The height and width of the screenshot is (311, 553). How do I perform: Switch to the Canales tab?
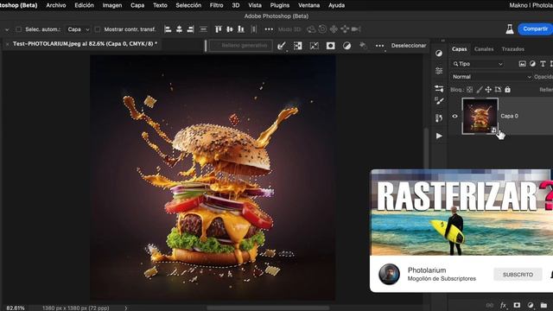pos(484,49)
